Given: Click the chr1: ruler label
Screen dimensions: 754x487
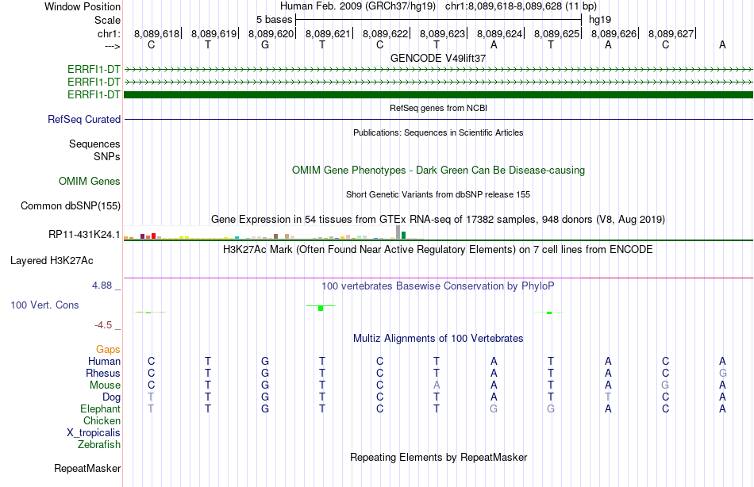Looking at the screenshot, I should (109, 33).
